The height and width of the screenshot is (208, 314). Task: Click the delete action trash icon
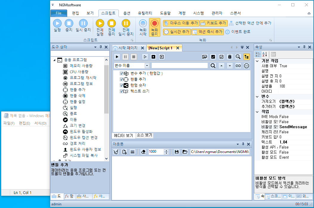point(230,57)
